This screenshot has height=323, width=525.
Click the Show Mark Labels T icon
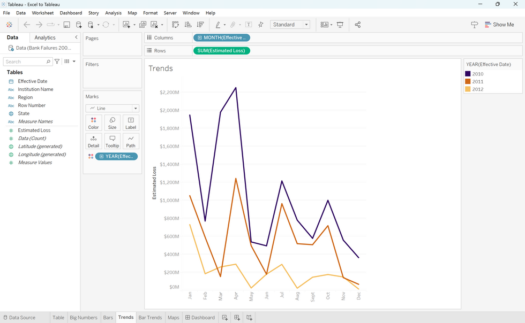click(x=249, y=25)
